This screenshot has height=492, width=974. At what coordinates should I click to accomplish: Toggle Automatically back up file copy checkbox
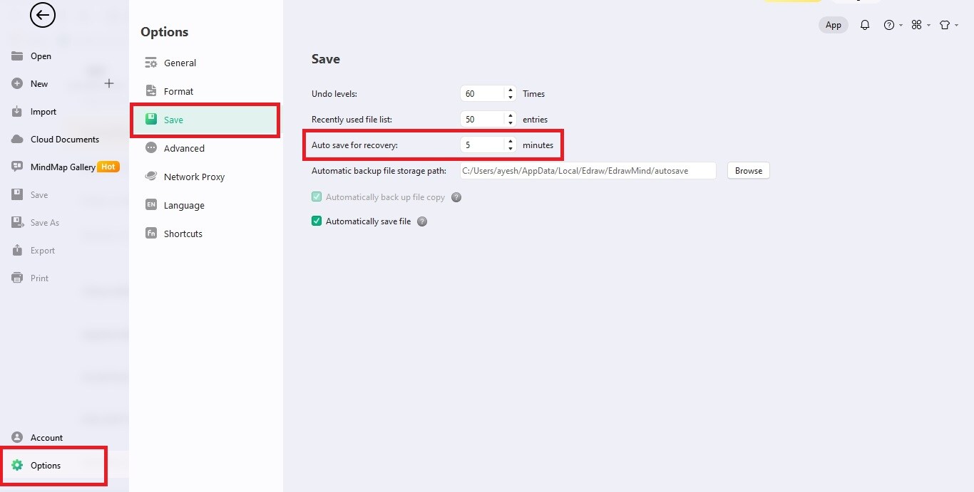click(317, 197)
